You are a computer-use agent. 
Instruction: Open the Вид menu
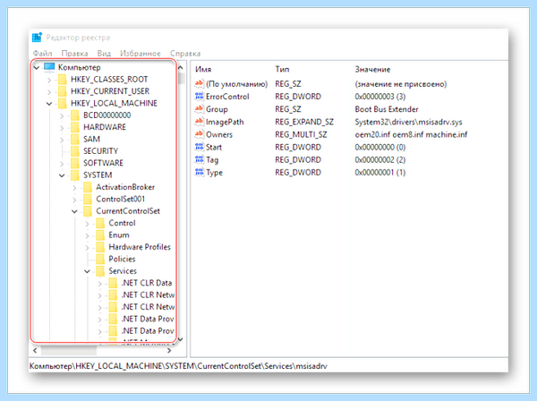pyautogui.click(x=104, y=54)
